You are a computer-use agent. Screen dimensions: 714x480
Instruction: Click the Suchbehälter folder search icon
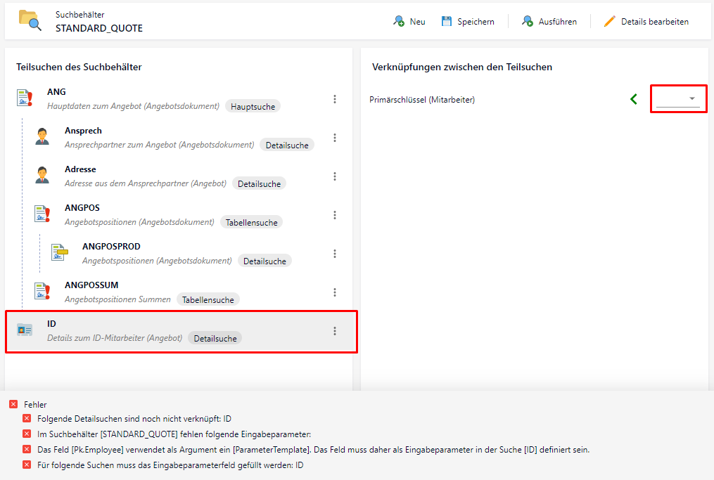[30, 21]
